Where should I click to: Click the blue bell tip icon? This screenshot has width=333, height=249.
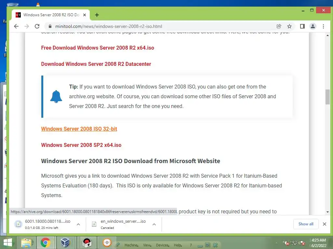56,97
